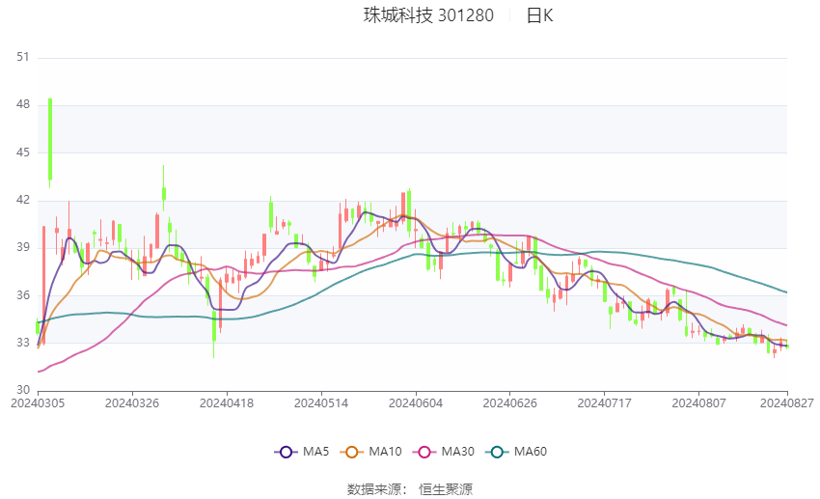The image size is (820, 499).
Task: Jump to the 20240418 date axis label
Action: (226, 402)
